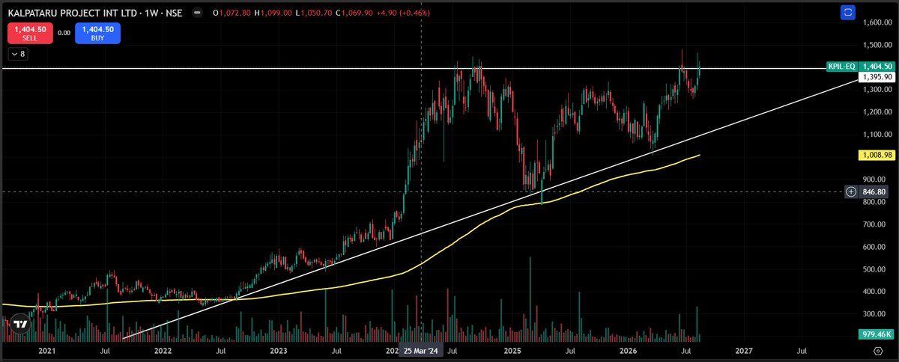This screenshot has height=362, width=899.
Task: Click the 2021 time axis label
Action: pos(46,350)
